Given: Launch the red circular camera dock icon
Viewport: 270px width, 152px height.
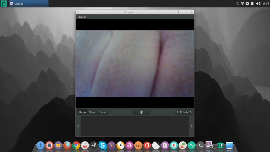Looking at the screenshot, I should (49, 145).
